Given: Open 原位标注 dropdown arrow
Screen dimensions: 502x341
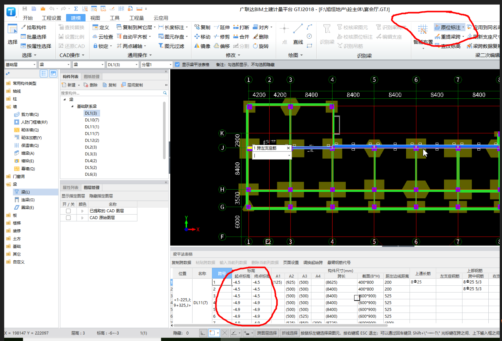Looking at the screenshot, I should click(463, 27).
